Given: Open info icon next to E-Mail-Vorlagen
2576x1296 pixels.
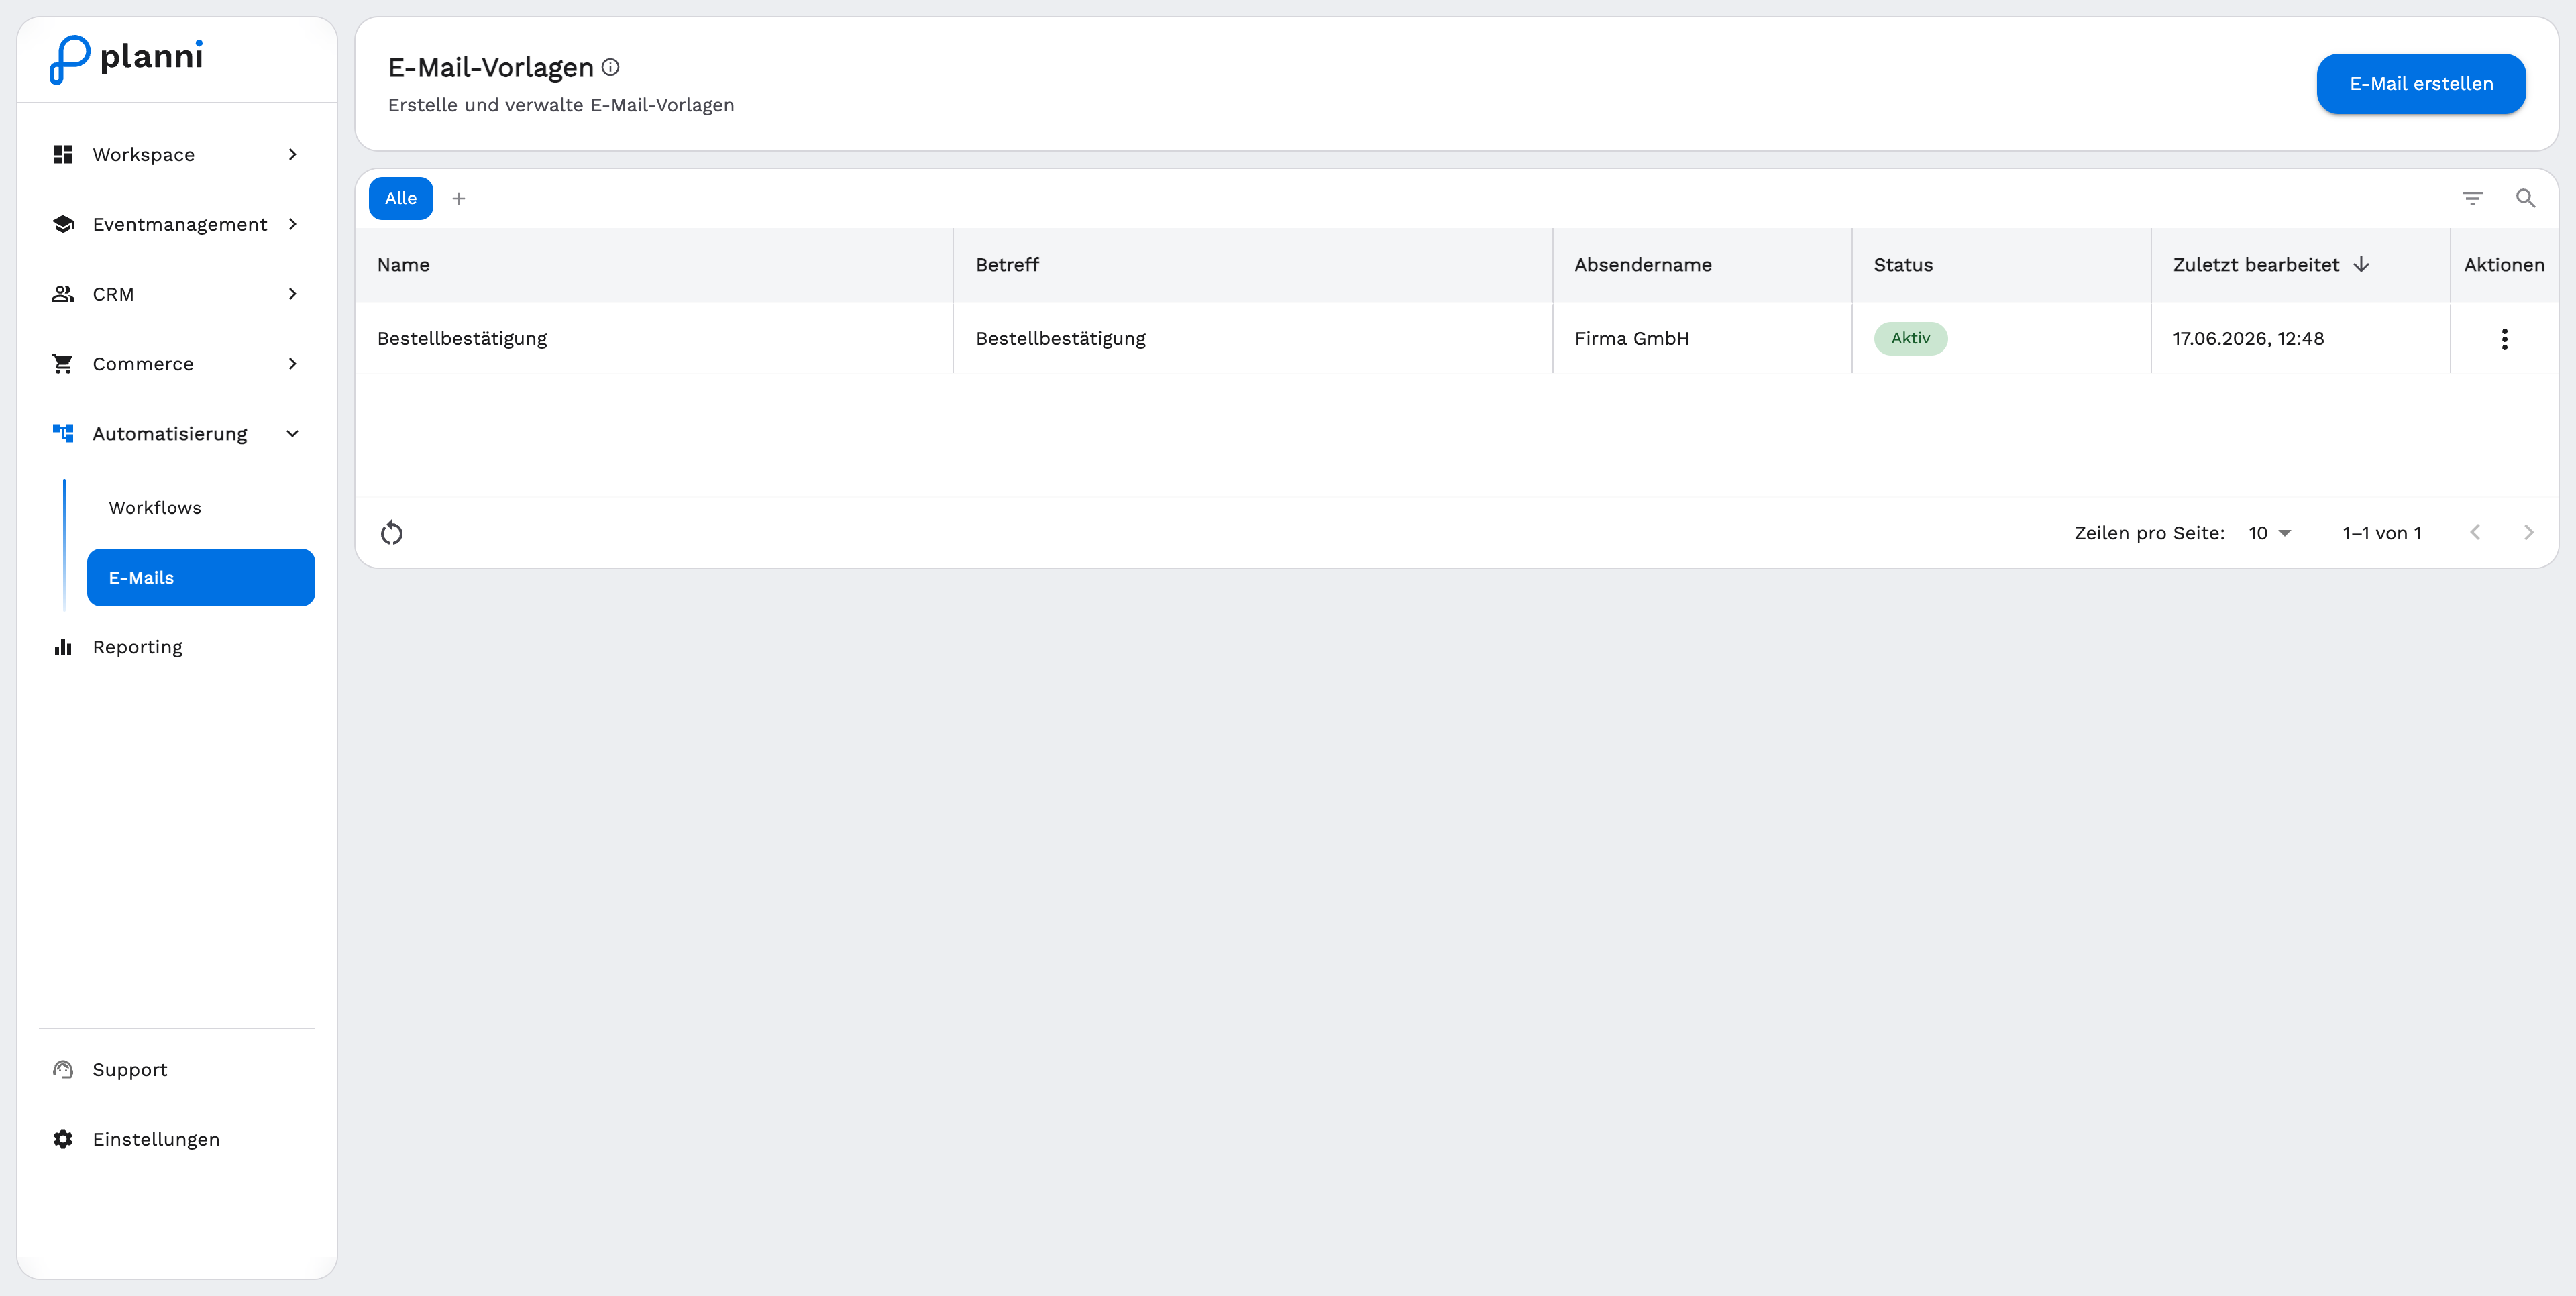Looking at the screenshot, I should [610, 67].
